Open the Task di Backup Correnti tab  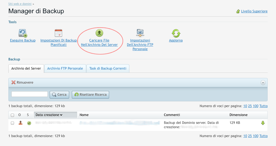(108, 69)
